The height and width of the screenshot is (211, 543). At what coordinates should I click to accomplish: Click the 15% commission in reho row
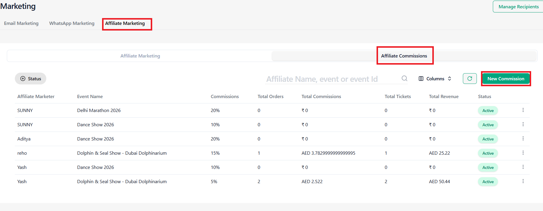click(x=215, y=153)
